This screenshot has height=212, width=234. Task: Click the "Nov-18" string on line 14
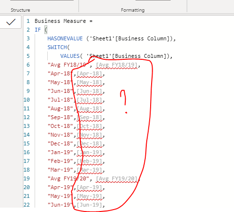pyautogui.click(x=60, y=135)
